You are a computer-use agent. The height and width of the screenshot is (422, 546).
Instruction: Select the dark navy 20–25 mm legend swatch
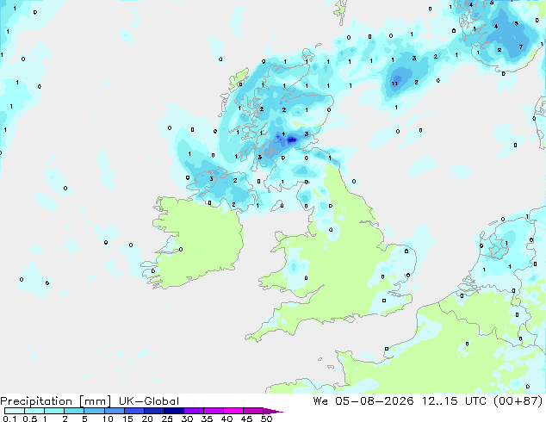click(154, 411)
